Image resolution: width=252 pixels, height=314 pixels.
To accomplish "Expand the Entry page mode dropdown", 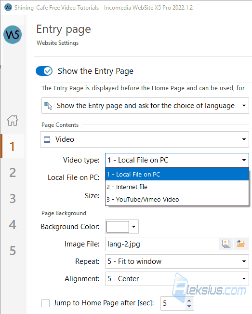I will [x=145, y=106].
